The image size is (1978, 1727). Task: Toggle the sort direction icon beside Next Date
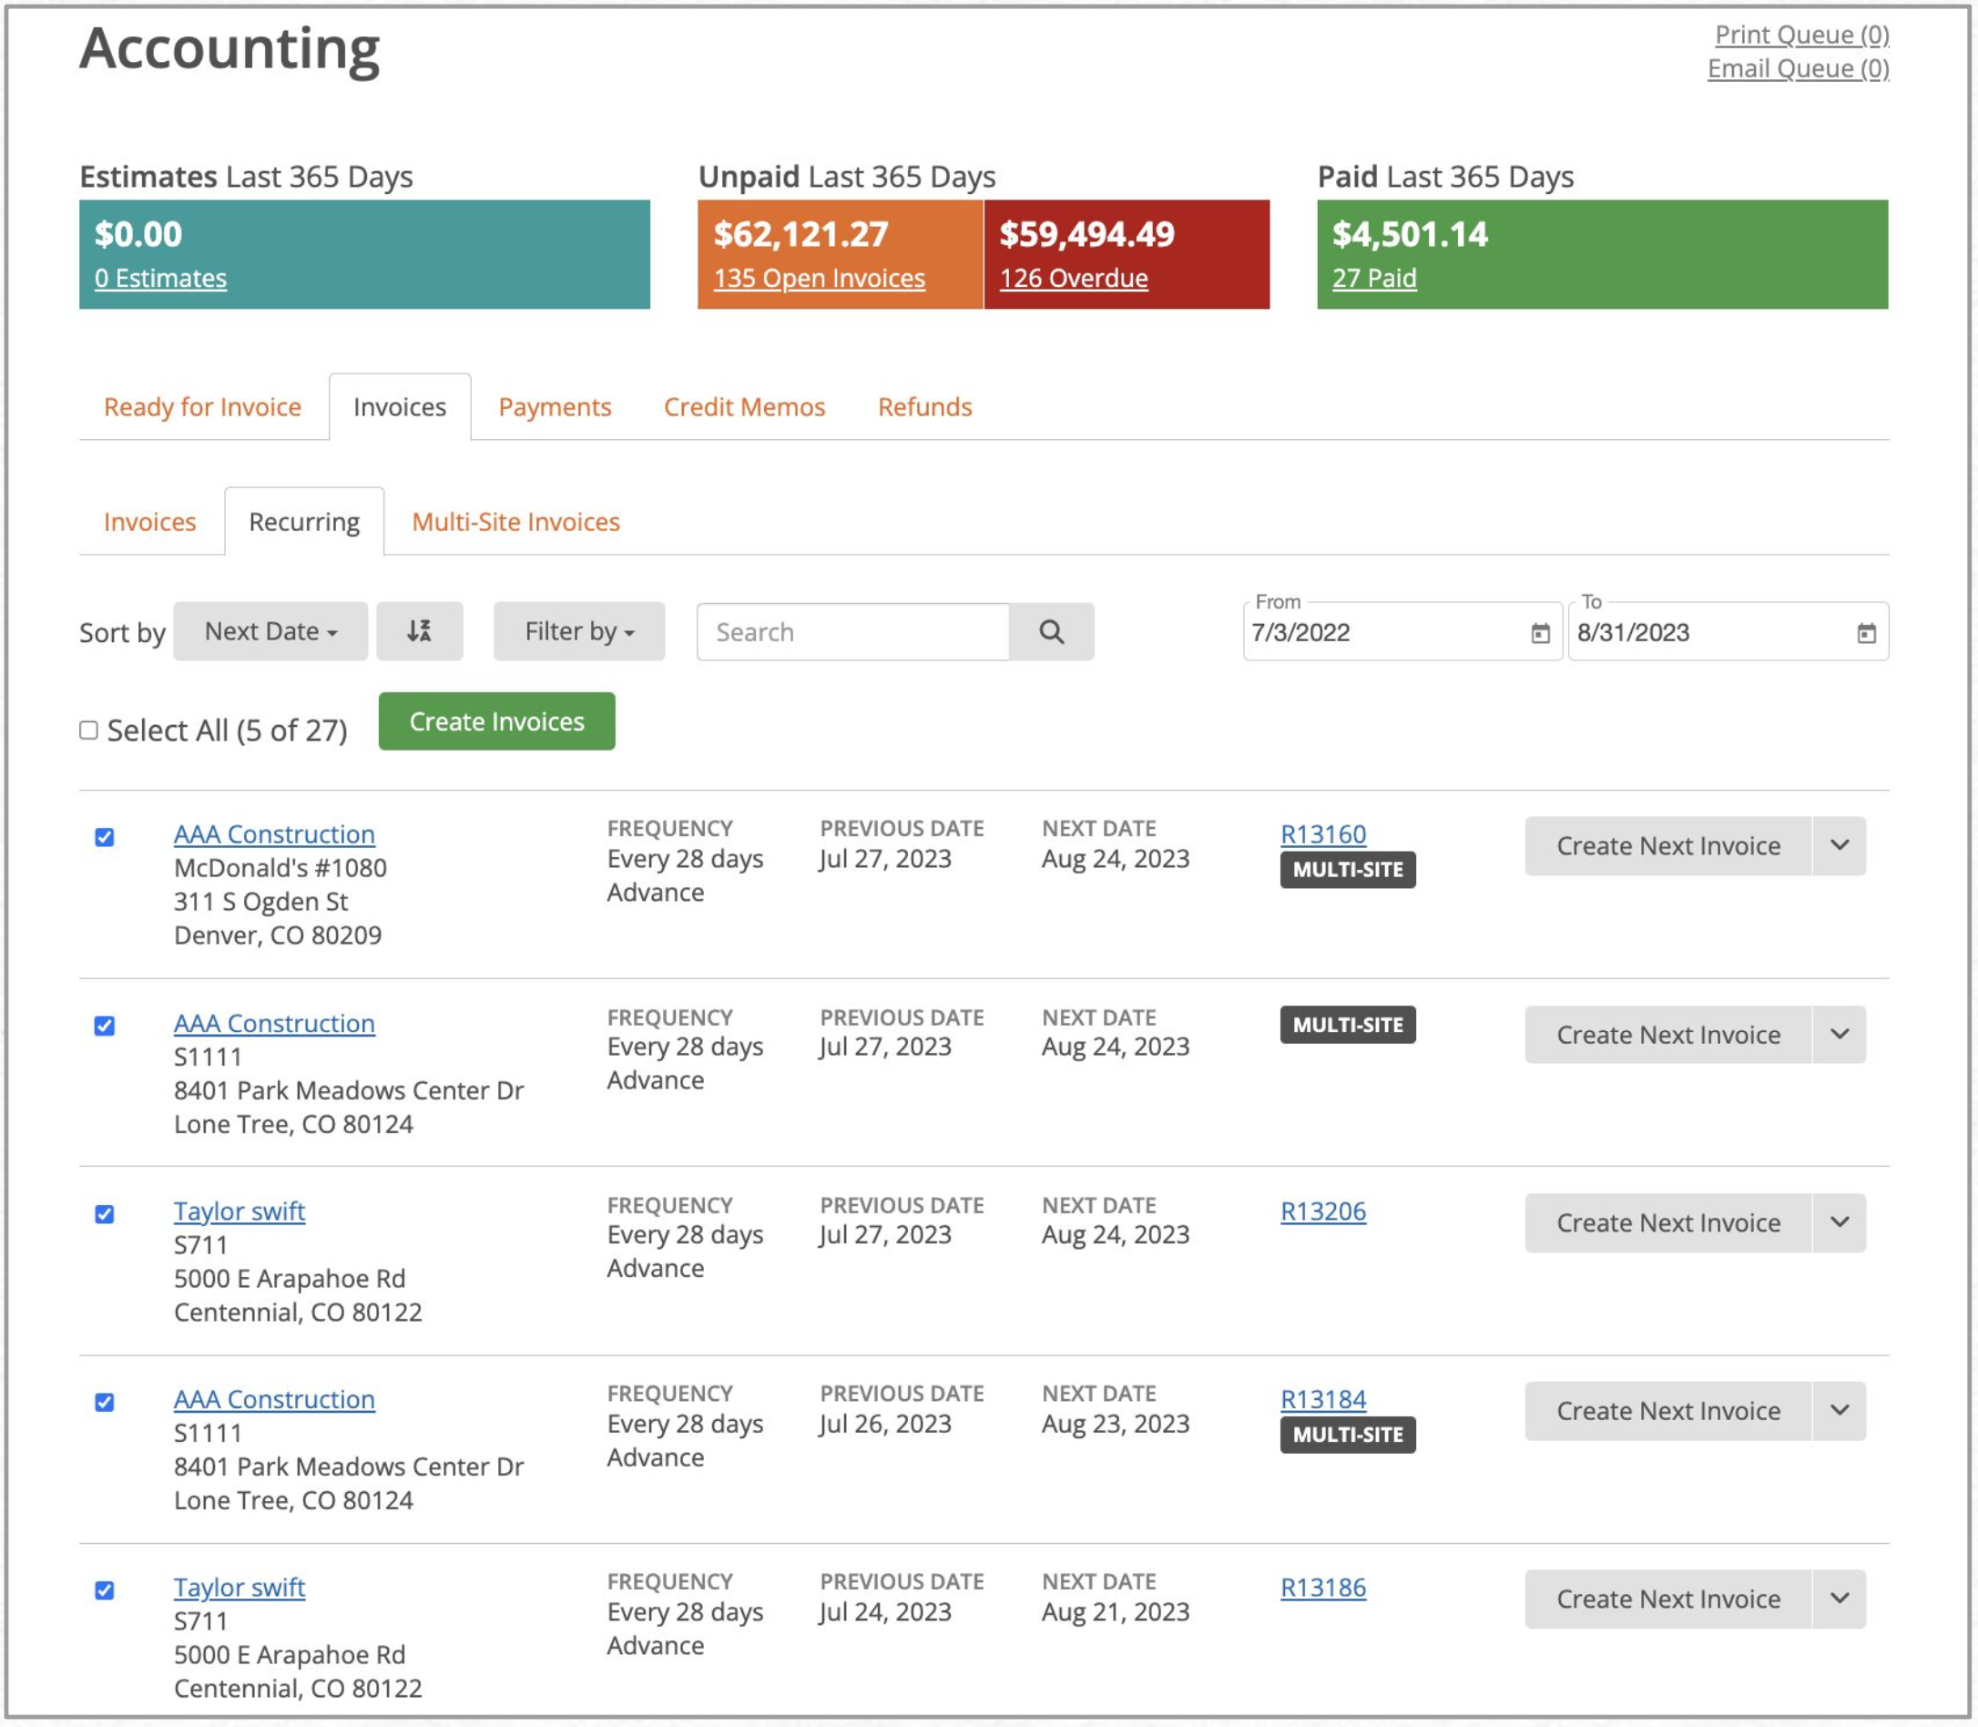[x=419, y=631]
